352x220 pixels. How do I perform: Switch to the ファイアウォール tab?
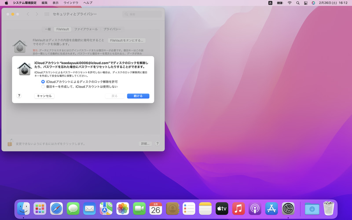pos(86,29)
